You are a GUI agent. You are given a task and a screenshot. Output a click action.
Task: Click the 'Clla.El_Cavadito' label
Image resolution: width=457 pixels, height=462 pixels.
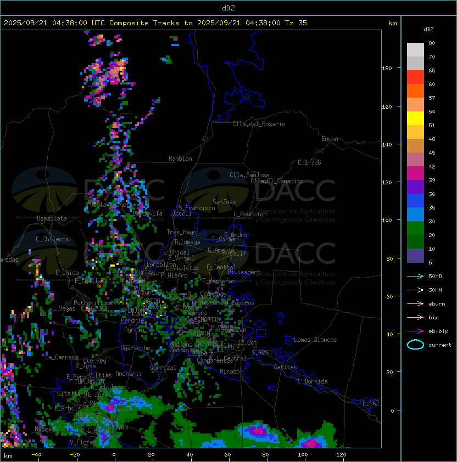pyautogui.click(x=277, y=181)
